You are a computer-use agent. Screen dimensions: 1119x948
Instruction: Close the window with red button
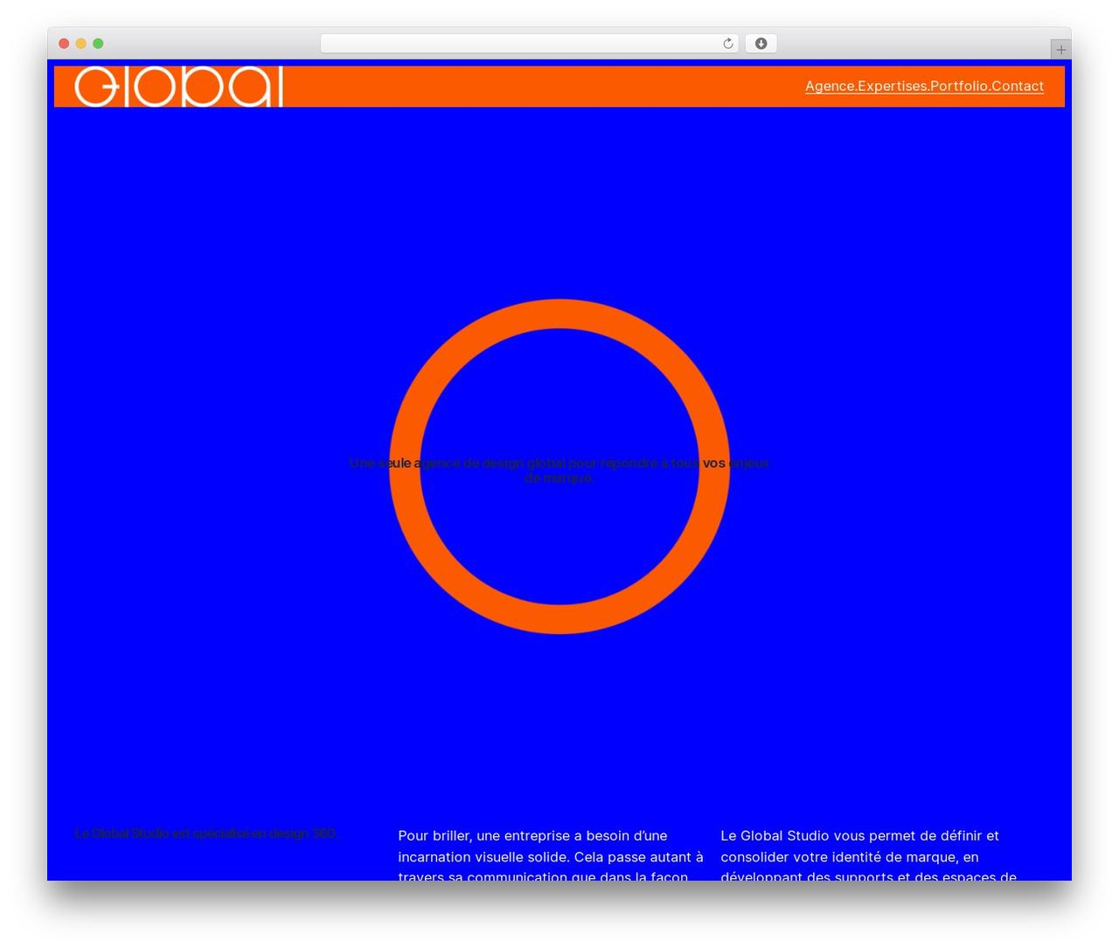(64, 44)
